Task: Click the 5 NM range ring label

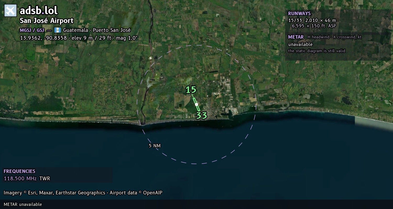Action: point(155,146)
